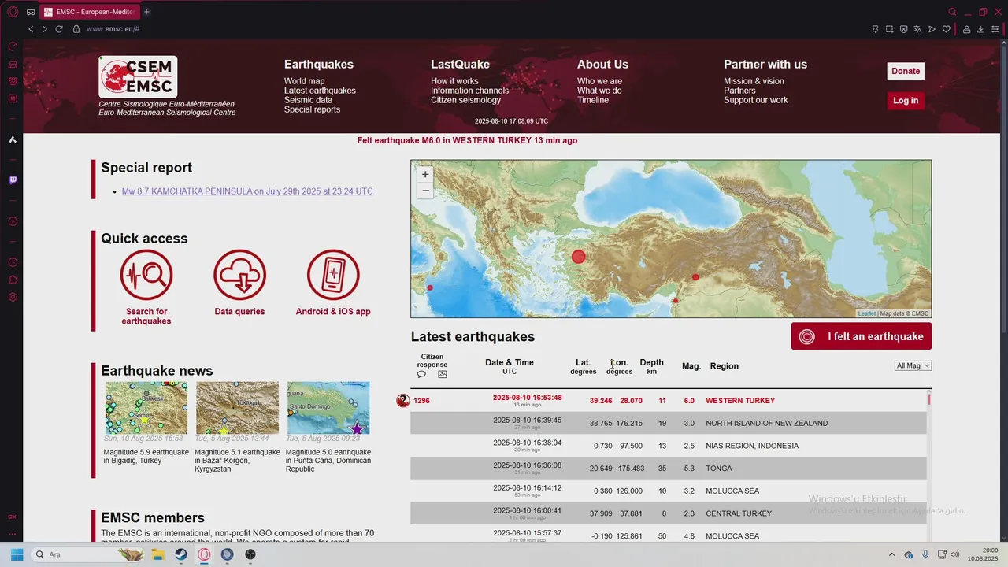The width and height of the screenshot is (1008, 567).
Task: Open the Mw 8.7 Kamchatka Peninsula report
Action: point(247,191)
